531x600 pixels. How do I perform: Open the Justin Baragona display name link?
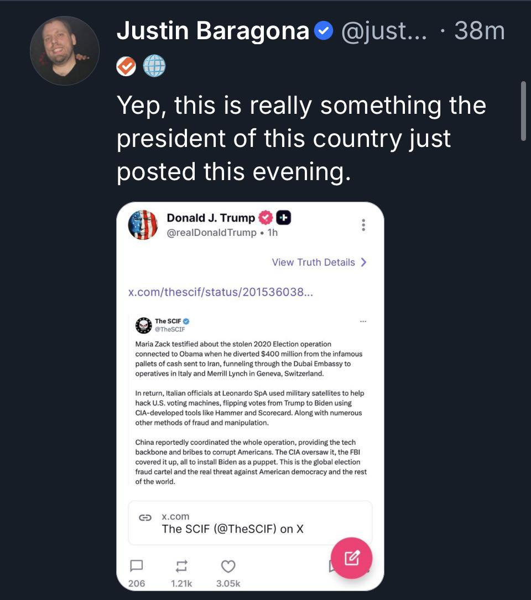tap(213, 31)
